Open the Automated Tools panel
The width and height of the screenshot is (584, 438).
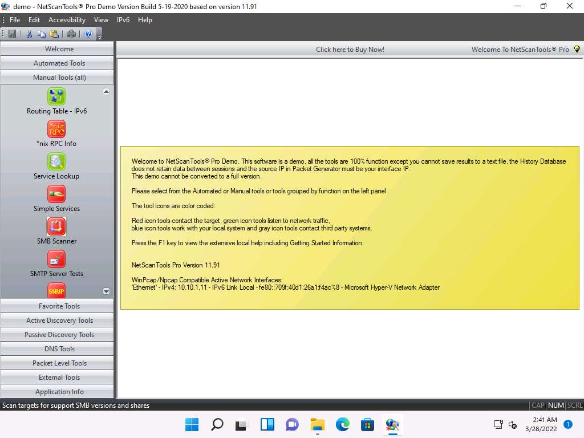[59, 63]
